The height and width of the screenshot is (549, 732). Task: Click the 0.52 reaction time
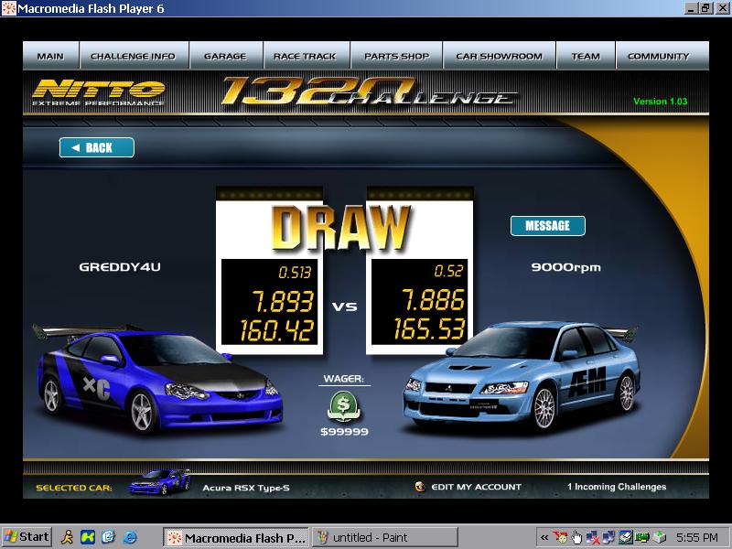448,271
